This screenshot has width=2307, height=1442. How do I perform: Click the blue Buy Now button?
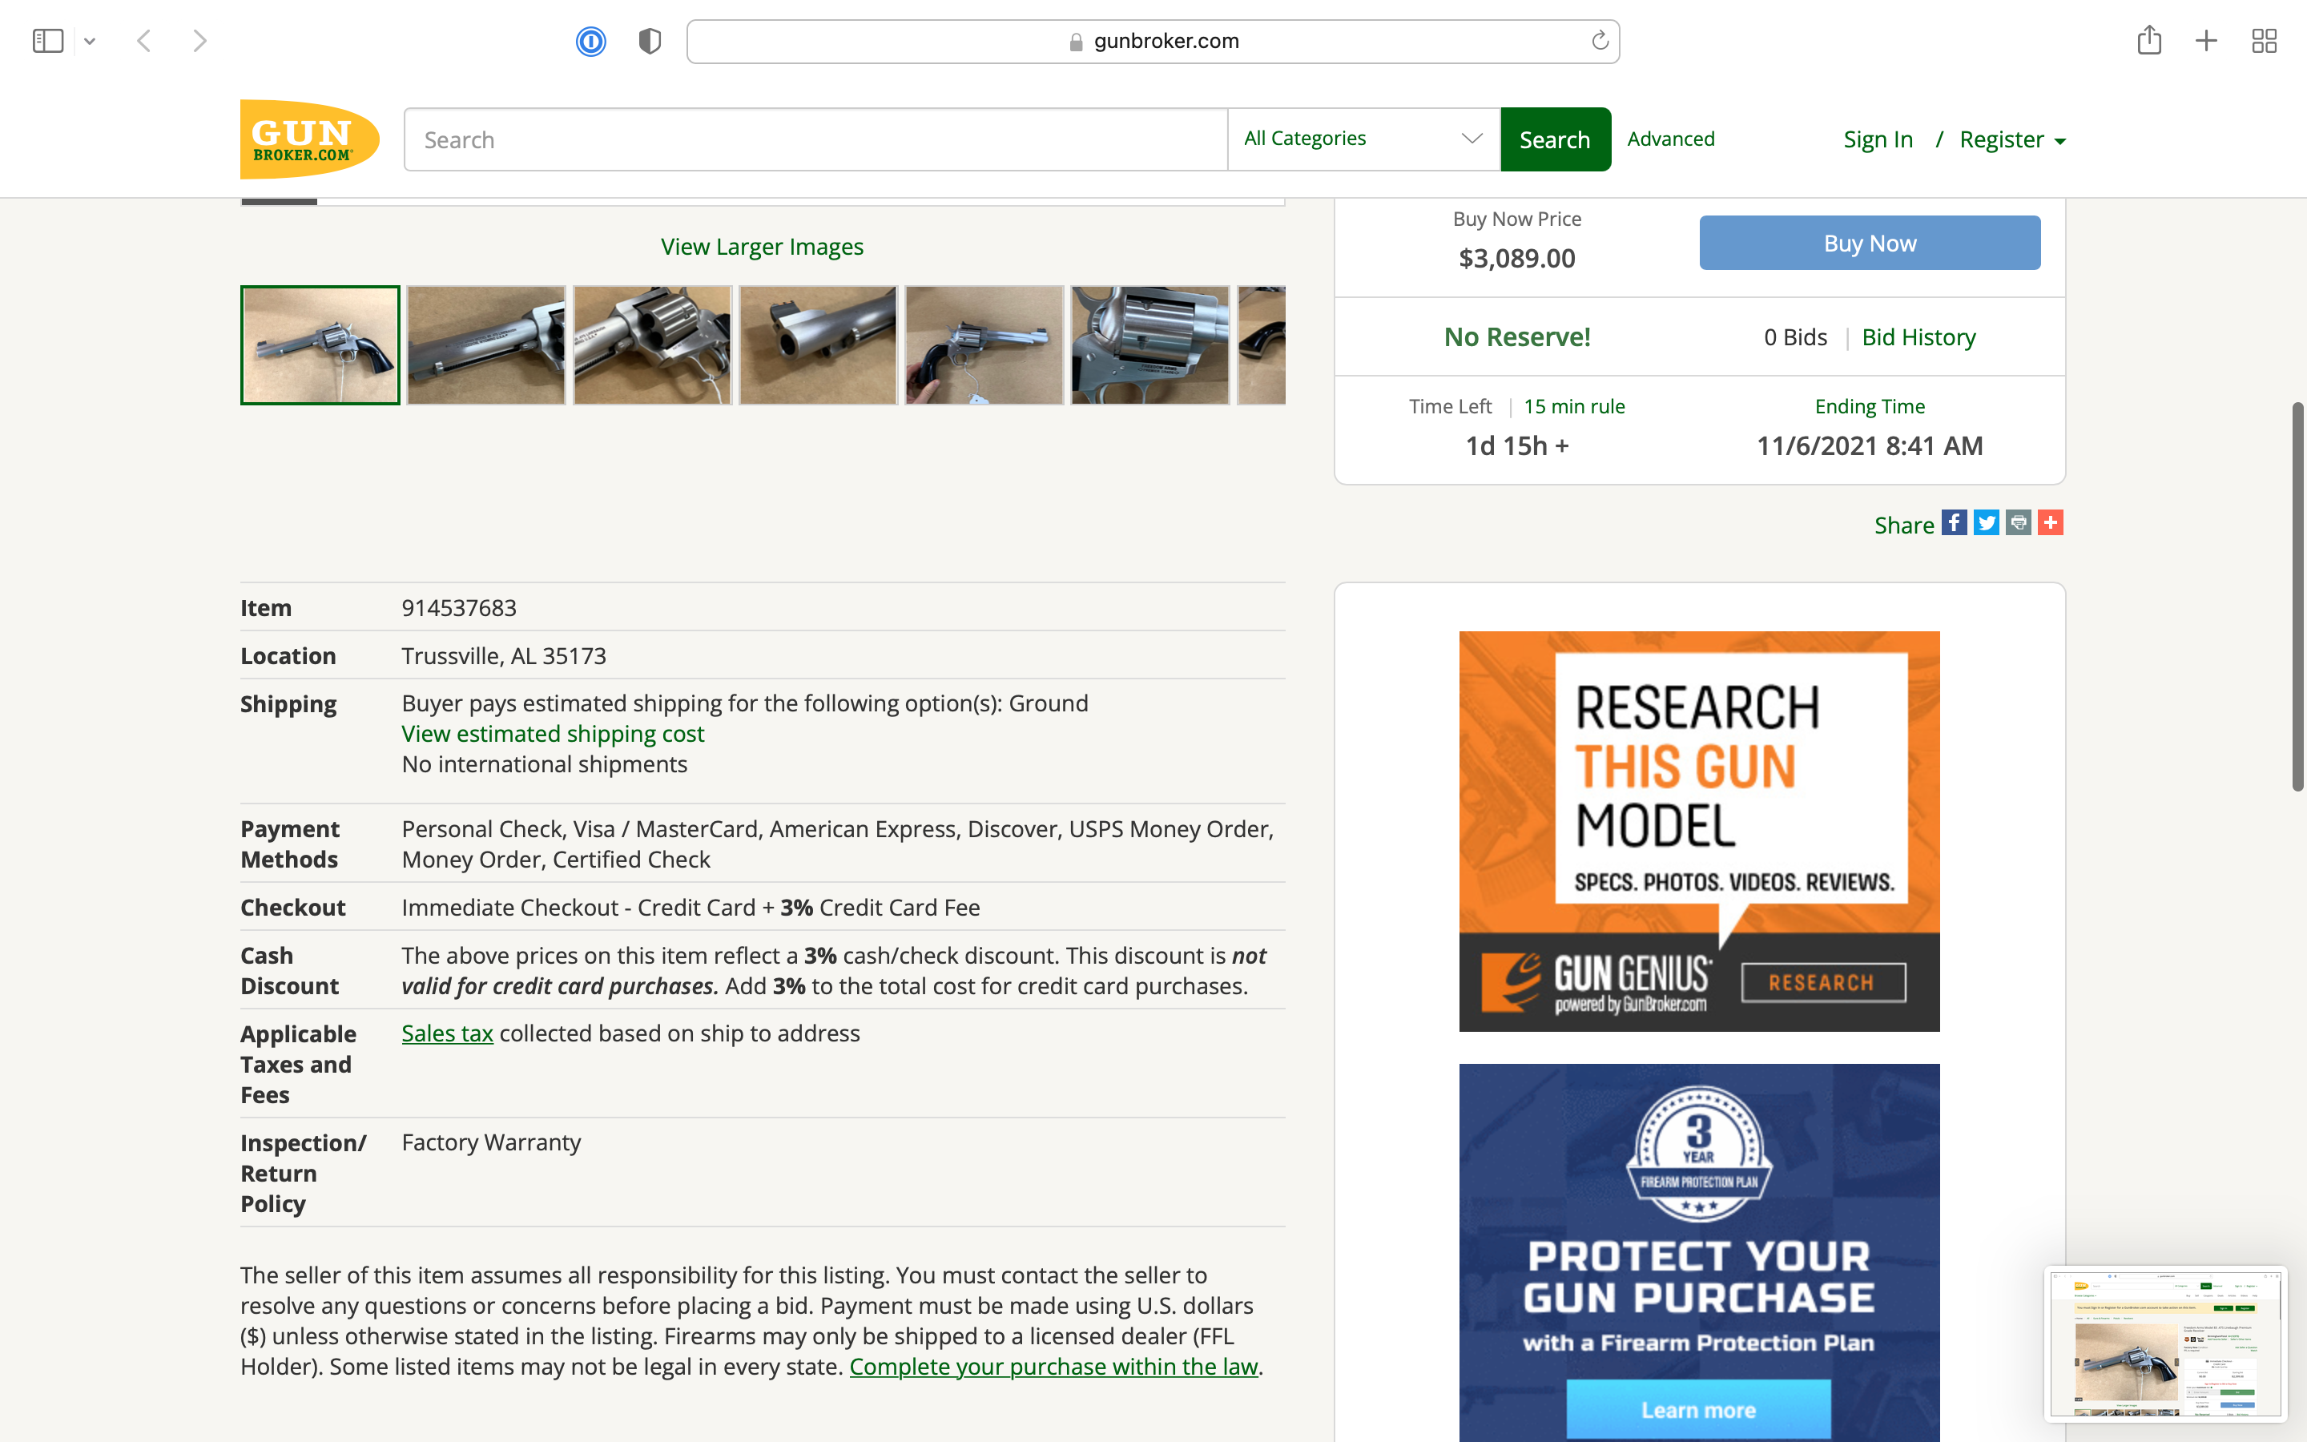pos(1869,244)
